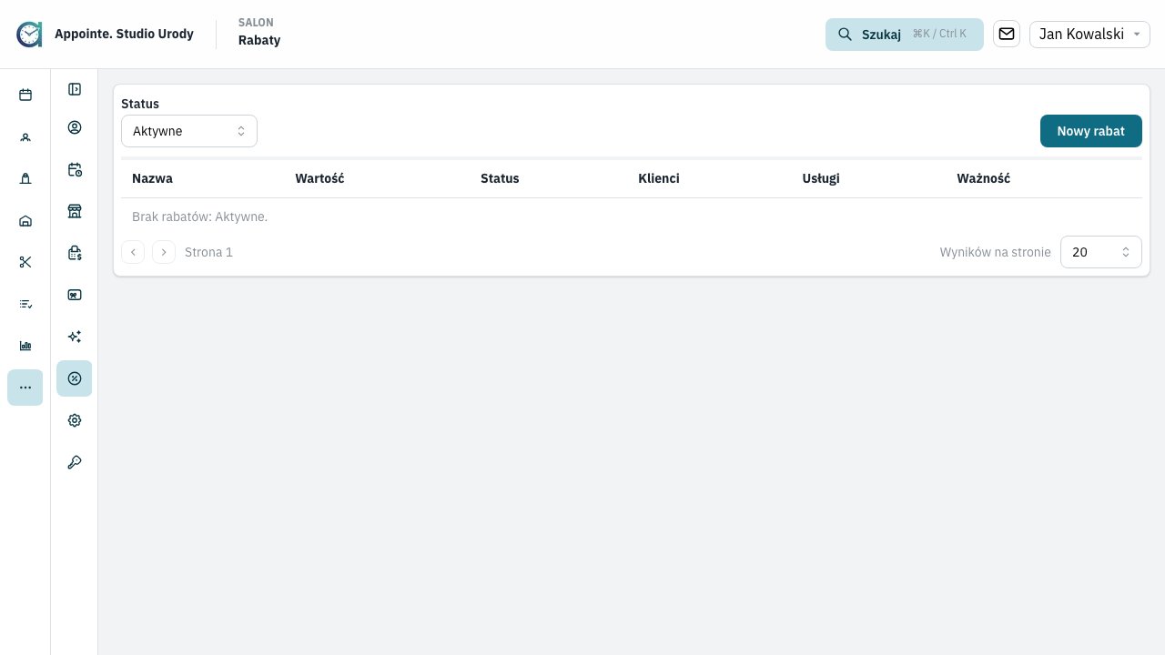Click the Nowy rabat button

[1090, 131]
